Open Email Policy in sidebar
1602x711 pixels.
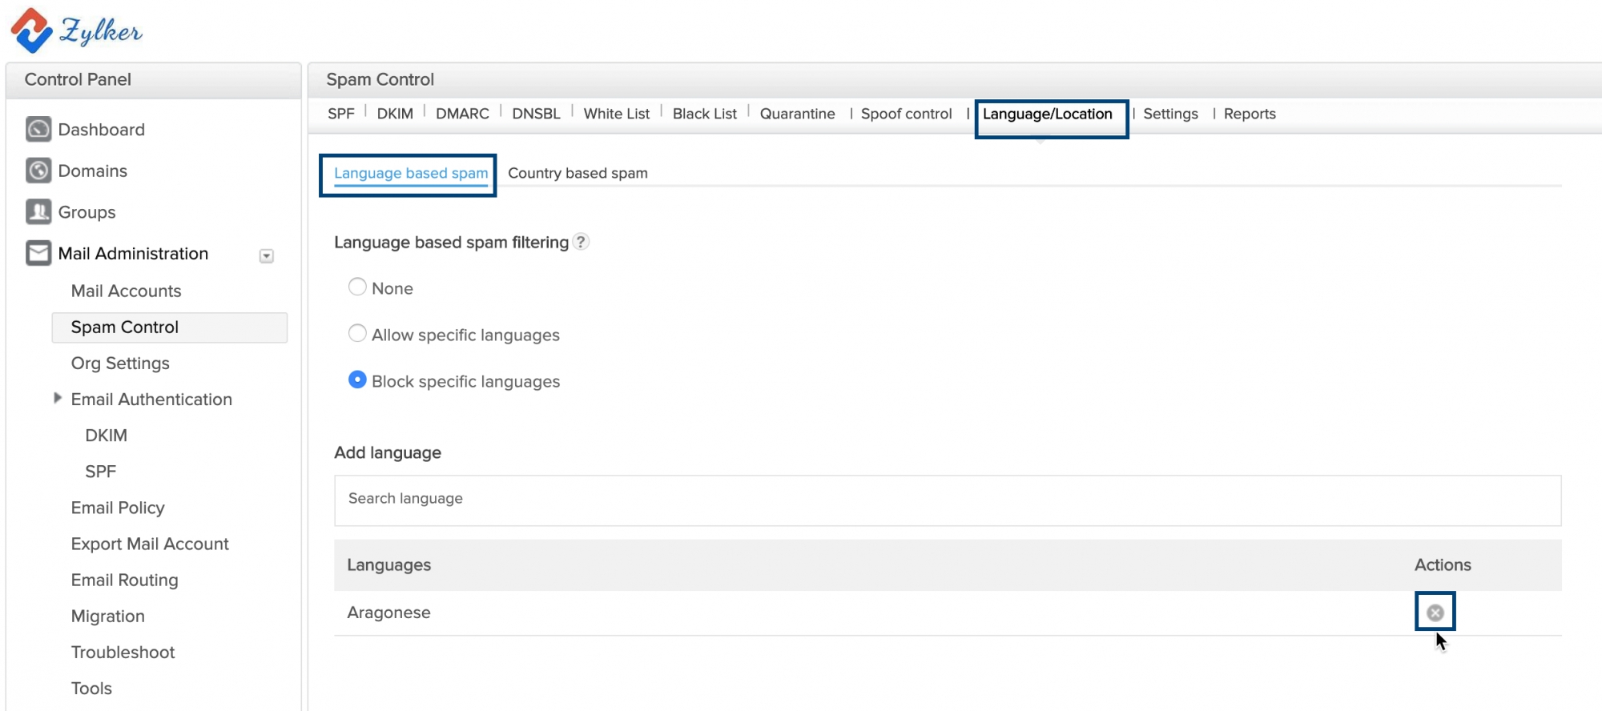[x=118, y=508]
